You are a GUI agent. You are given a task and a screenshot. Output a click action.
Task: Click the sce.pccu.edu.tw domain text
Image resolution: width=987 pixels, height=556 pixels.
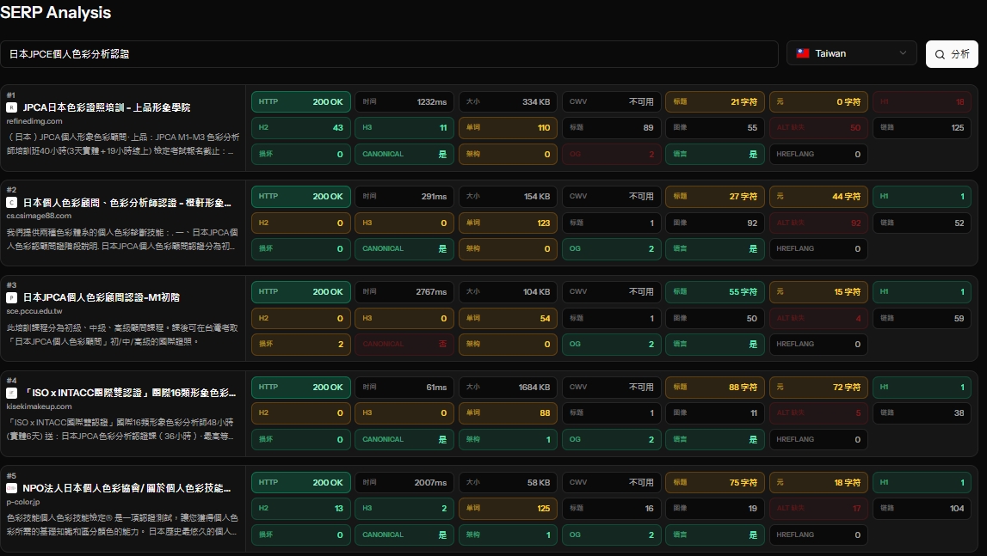point(34,311)
